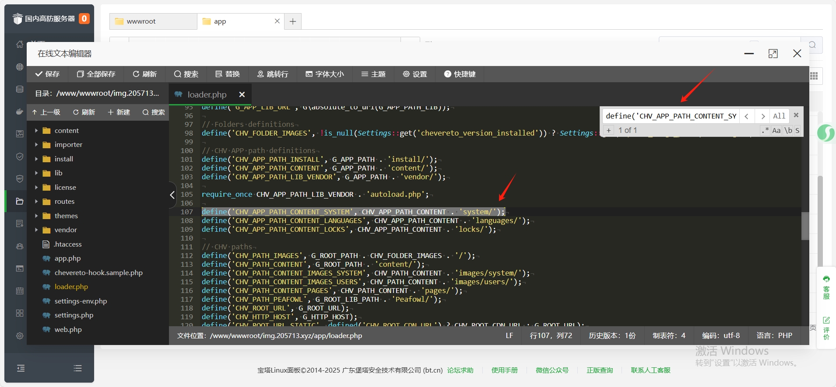Open the Docker icon in left sidebar
The height and width of the screenshot is (387, 836).
point(20,112)
